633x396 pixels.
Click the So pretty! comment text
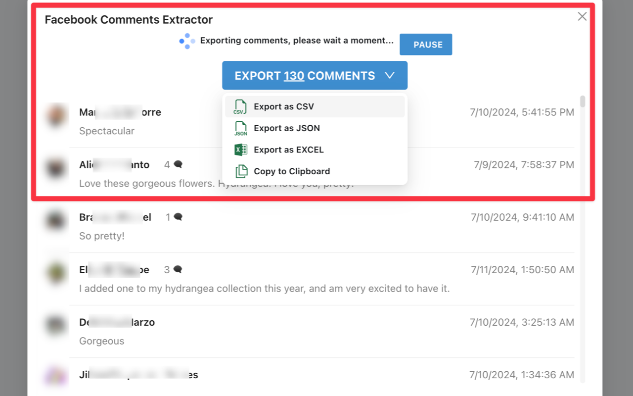102,236
